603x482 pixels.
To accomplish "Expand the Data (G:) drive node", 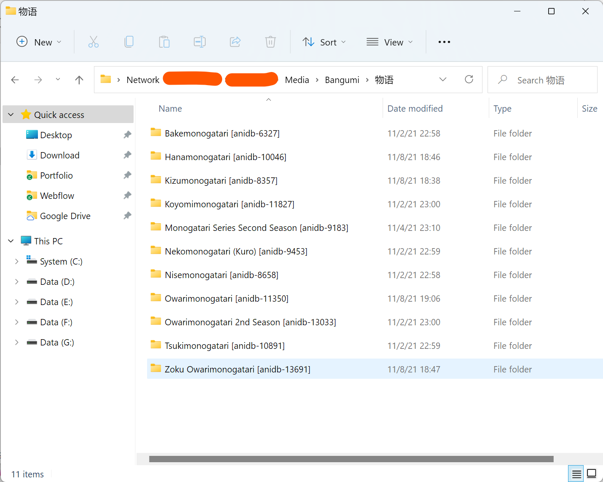I will pos(17,342).
